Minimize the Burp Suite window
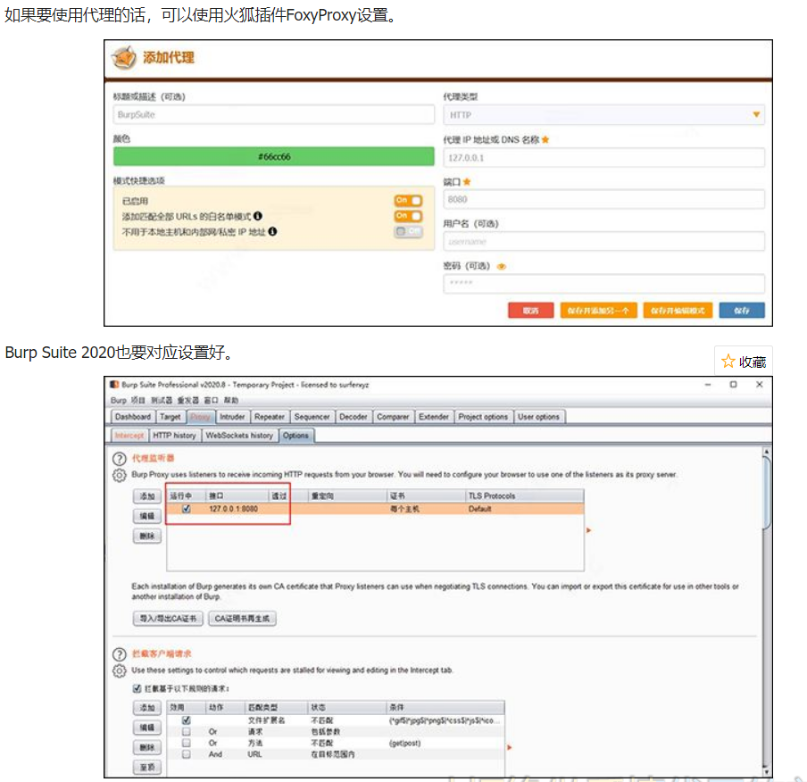Viewport: 807px width, 782px height. tap(708, 384)
